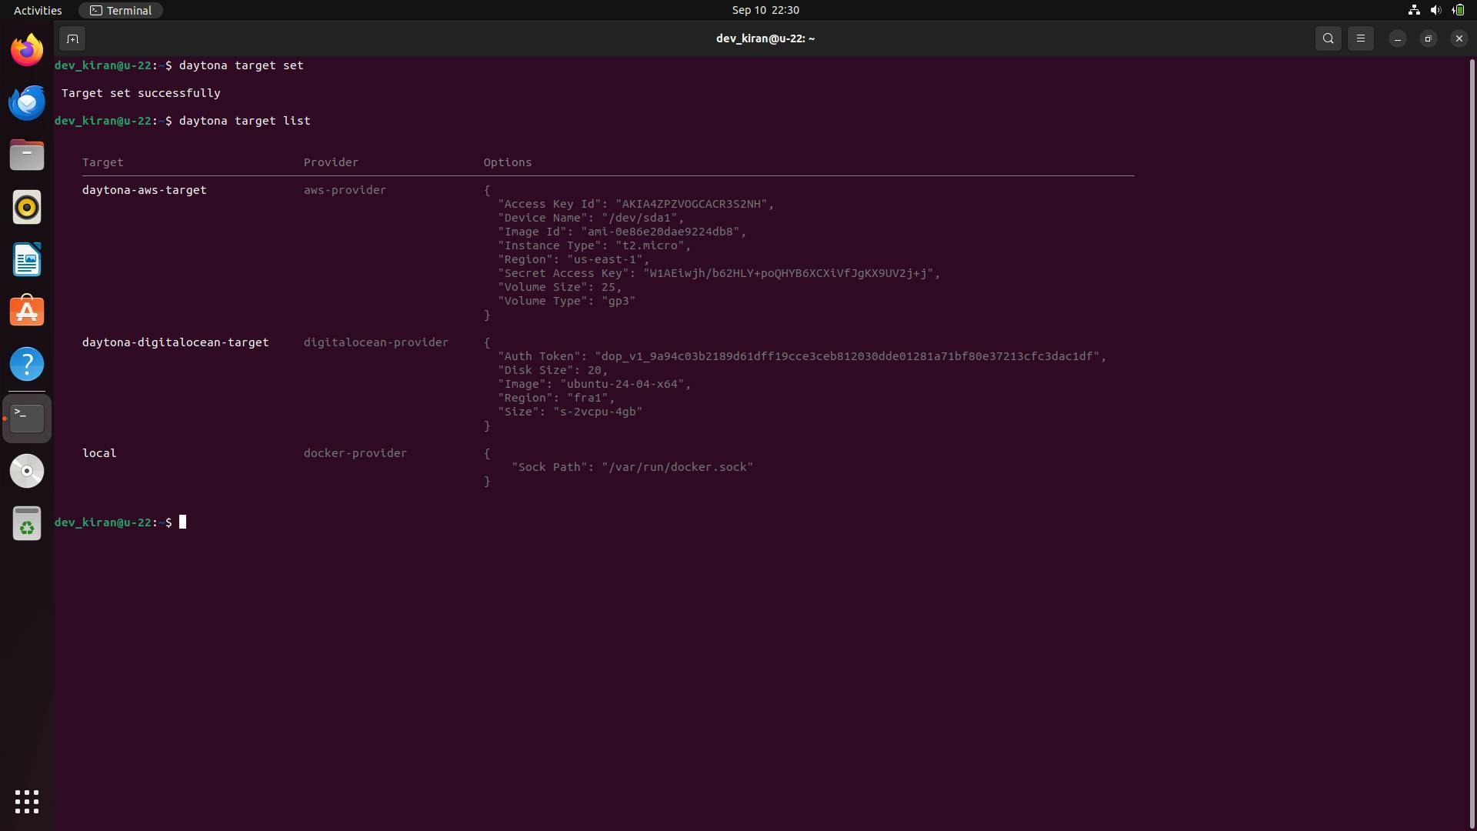
Task: Open the Files manager in the dock
Action: point(27,155)
